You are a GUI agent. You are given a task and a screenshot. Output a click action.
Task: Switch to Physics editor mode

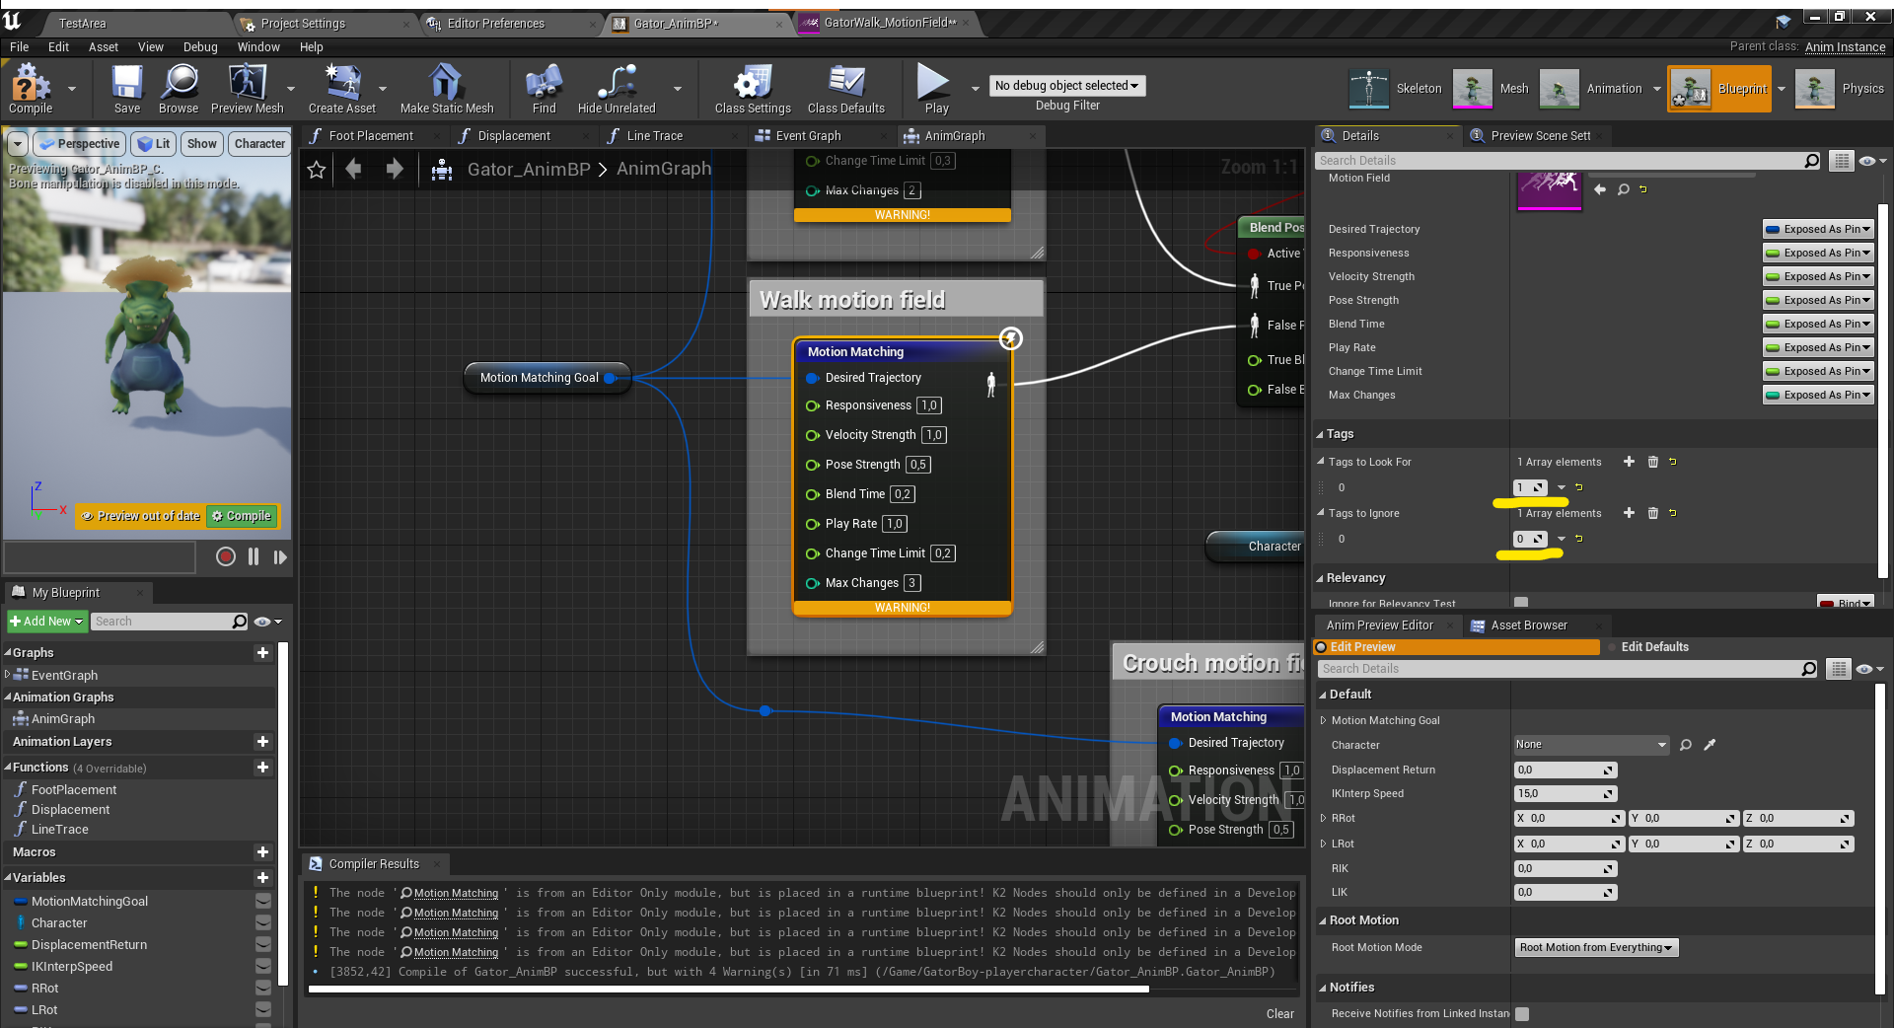pos(1840,89)
